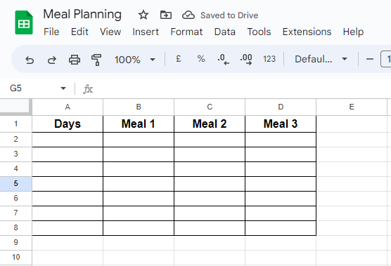Click Decrease decimal places icon
Screen dimensions: 391x266
pyautogui.click(x=223, y=60)
